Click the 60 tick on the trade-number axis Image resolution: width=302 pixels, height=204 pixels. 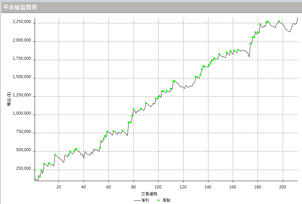109,187
